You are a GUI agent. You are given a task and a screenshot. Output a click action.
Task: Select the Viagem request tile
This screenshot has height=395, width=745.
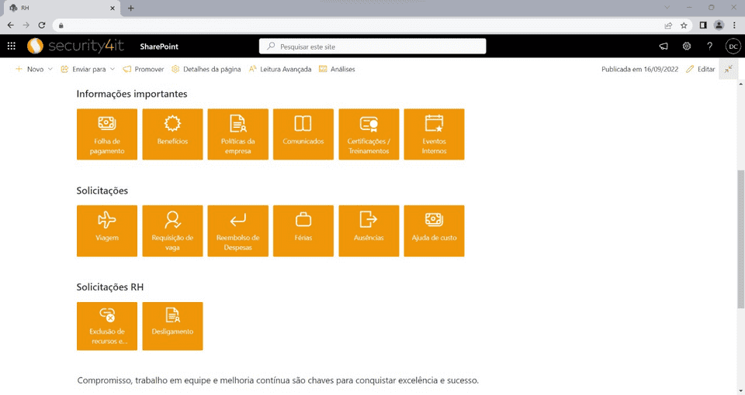106,230
